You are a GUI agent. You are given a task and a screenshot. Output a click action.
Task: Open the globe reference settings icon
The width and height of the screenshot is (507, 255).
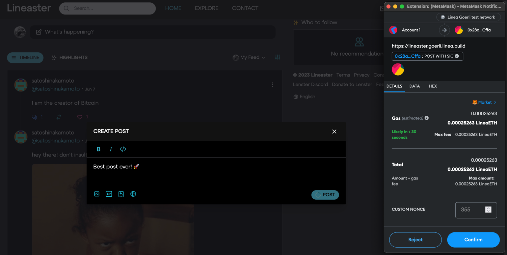(x=133, y=194)
